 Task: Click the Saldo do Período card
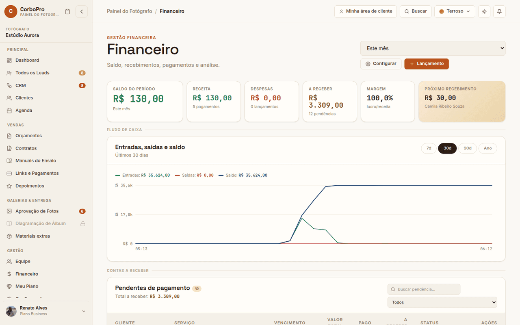145,102
